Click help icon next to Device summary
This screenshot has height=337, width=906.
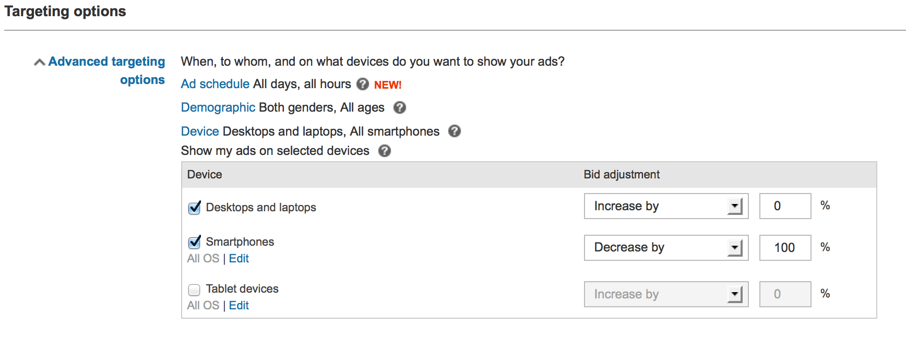pos(455,131)
